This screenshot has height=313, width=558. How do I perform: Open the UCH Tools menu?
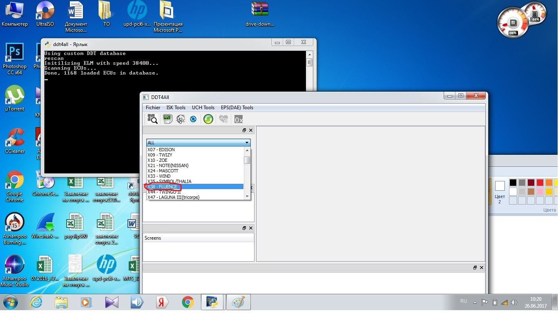[203, 108]
